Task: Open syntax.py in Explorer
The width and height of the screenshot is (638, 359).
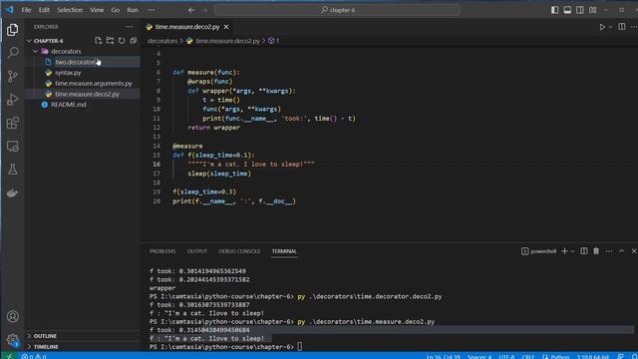Action: pos(68,73)
